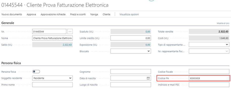The height and width of the screenshot is (94, 231).
Task: Open the Scaduto (VL) value link
Action: [x=148, y=32]
